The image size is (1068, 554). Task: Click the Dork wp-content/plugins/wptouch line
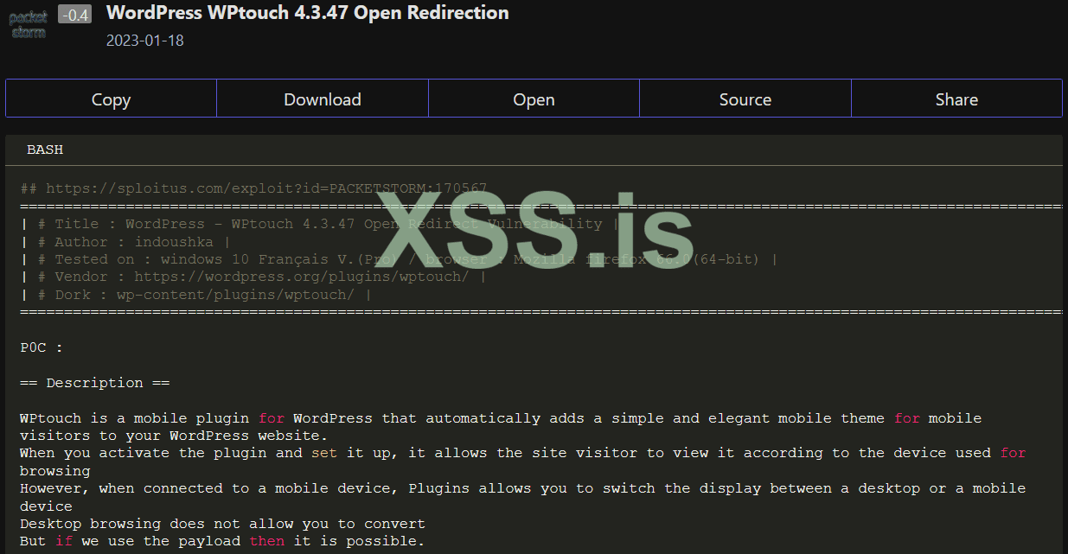point(196,295)
